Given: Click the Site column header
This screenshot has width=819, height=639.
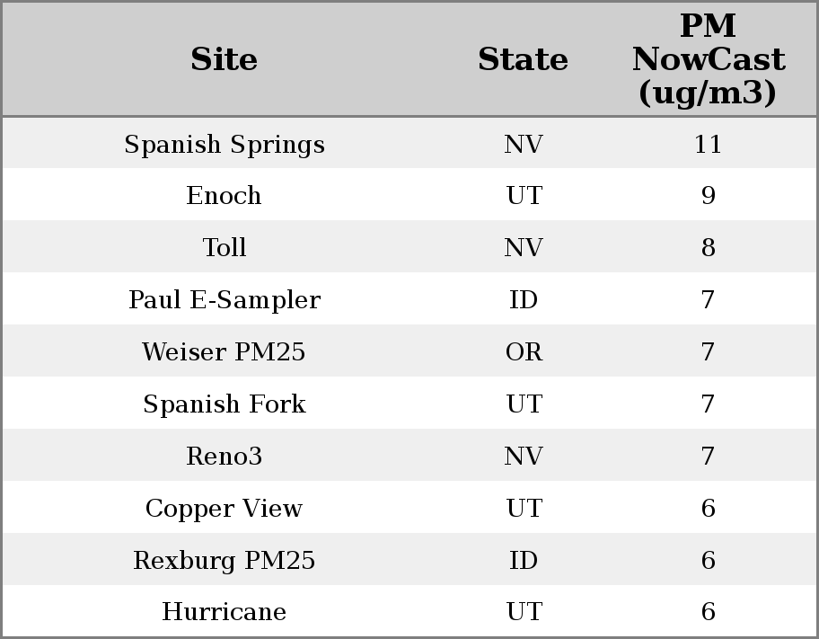Looking at the screenshot, I should [224, 59].
